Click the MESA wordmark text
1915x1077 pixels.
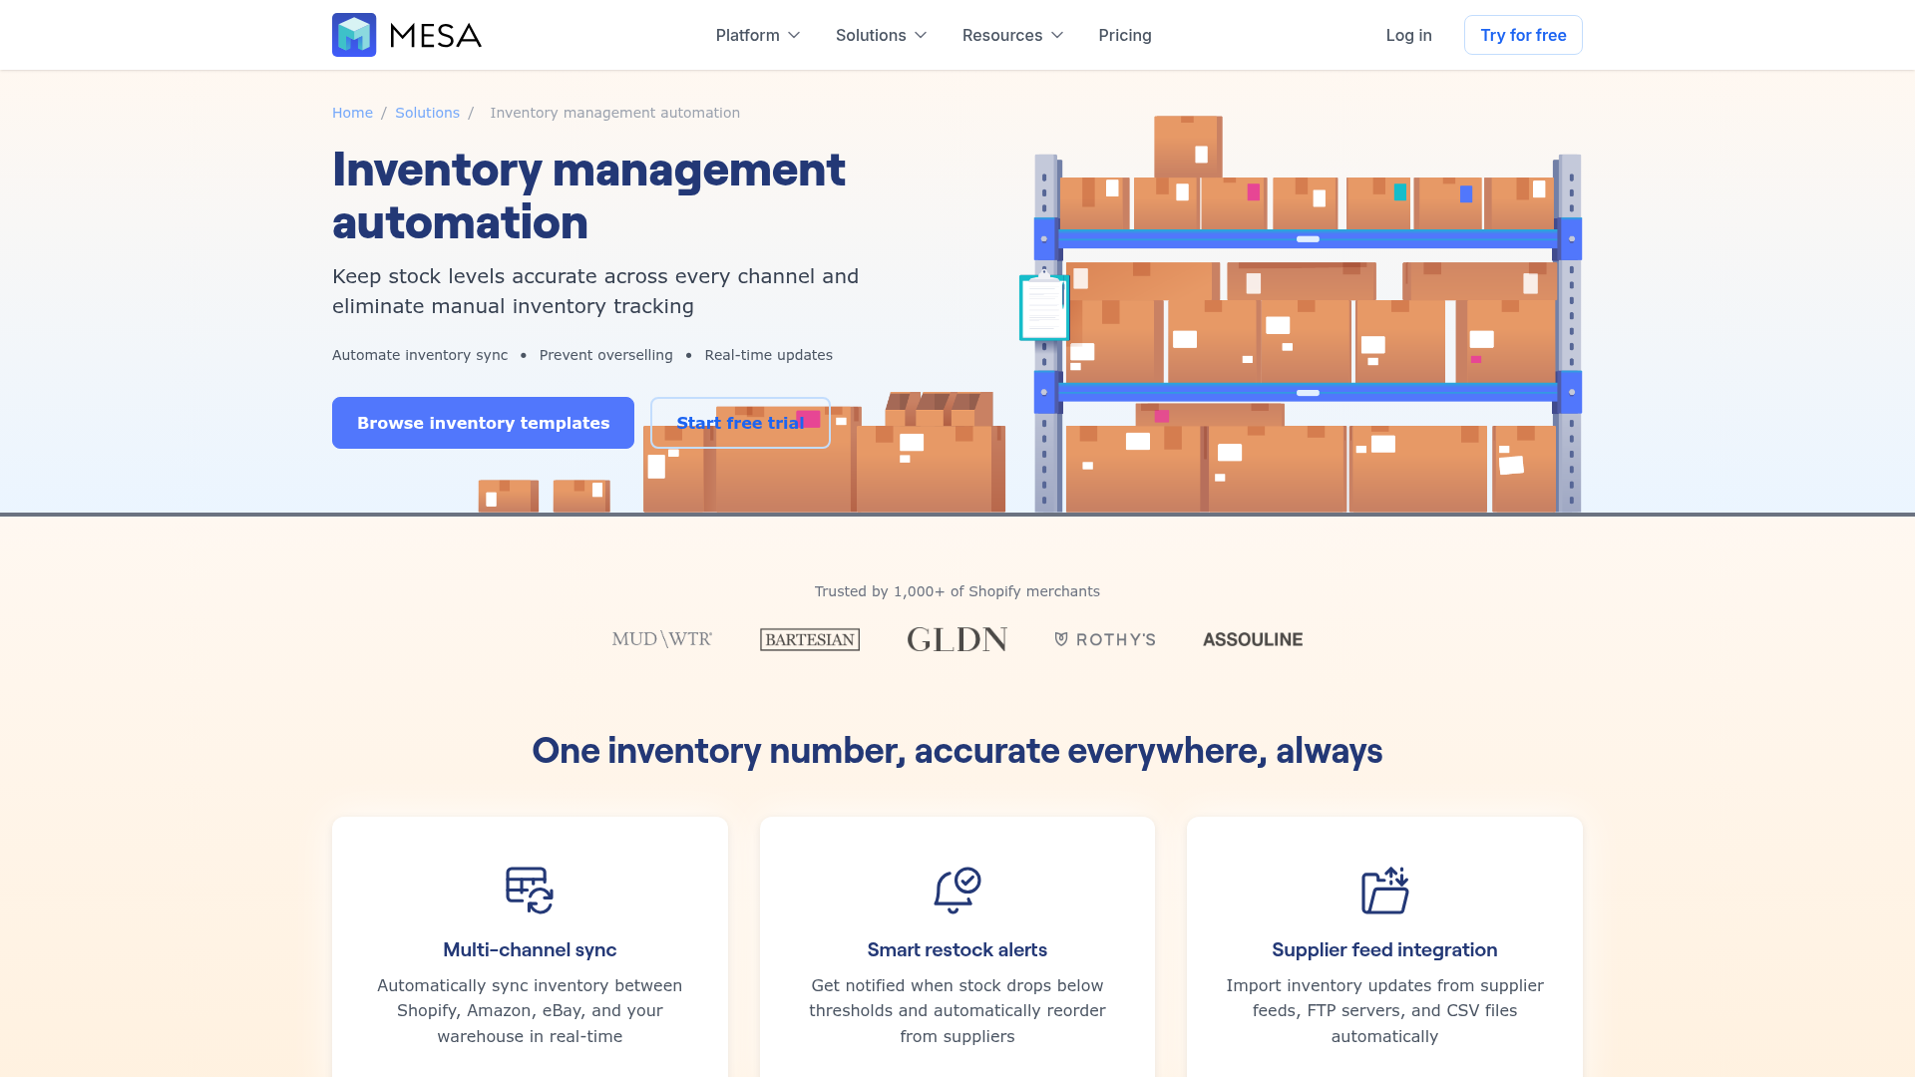tap(436, 36)
